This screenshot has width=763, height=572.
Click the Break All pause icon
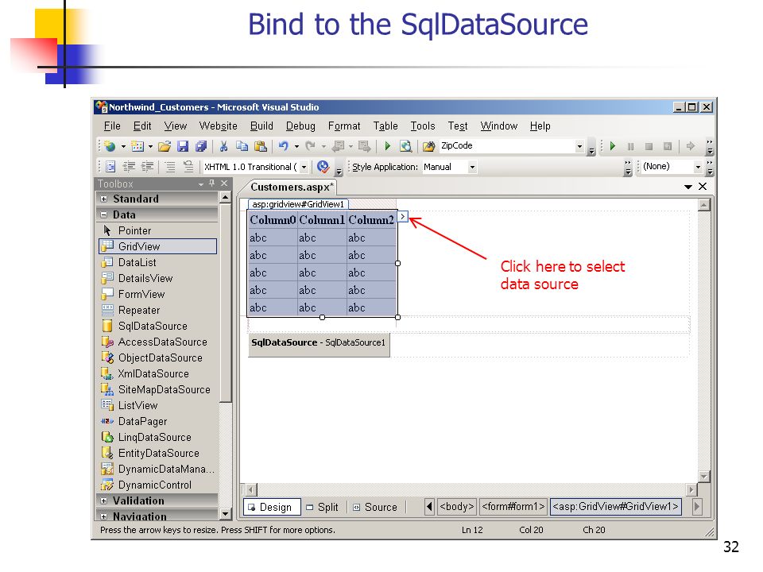[x=630, y=146]
